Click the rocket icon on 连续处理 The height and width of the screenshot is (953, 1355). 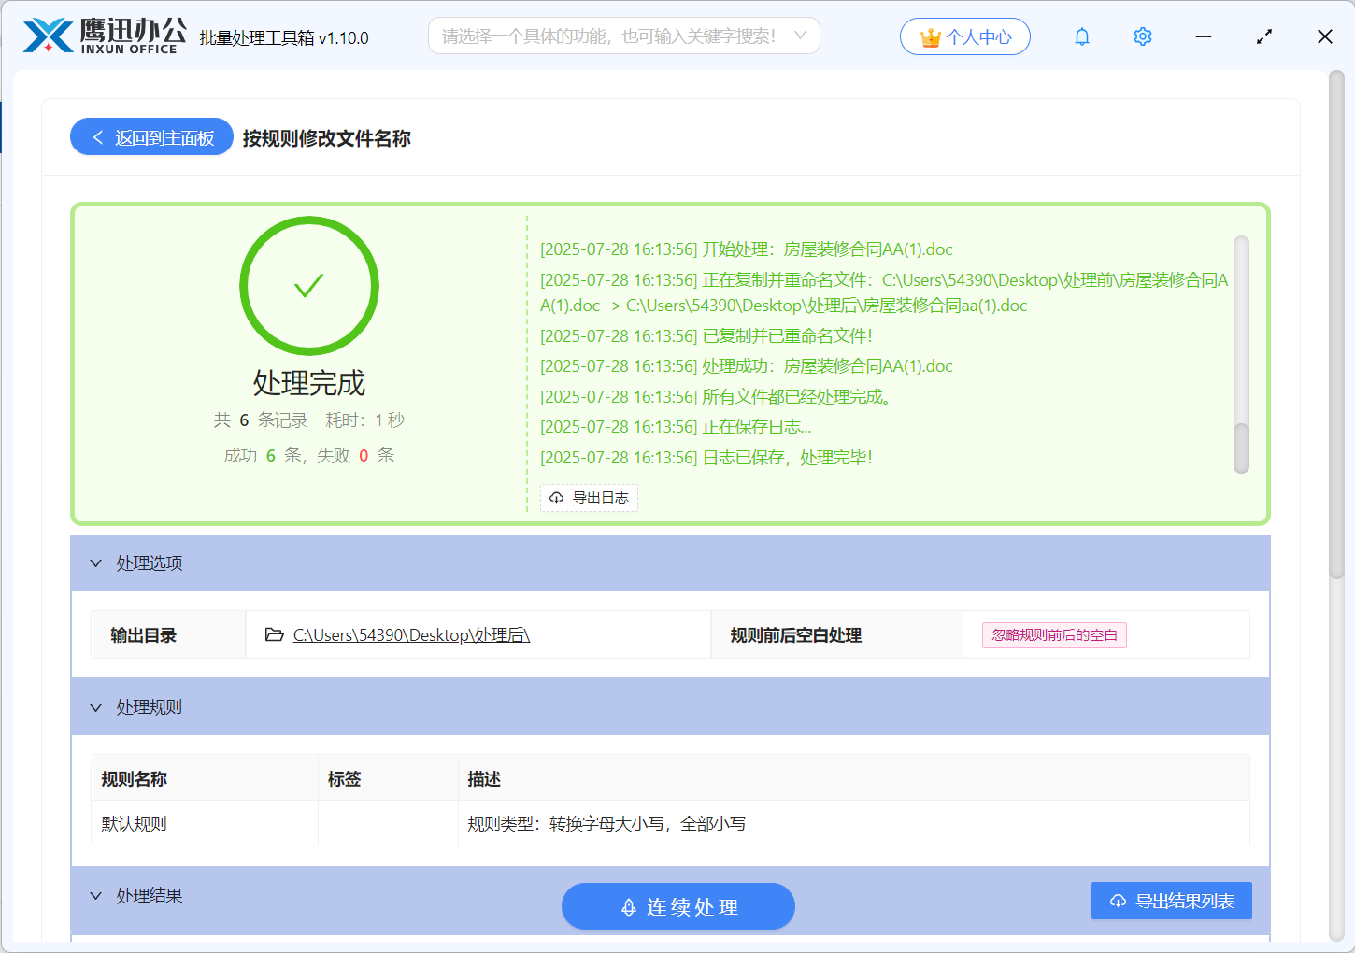tap(629, 907)
